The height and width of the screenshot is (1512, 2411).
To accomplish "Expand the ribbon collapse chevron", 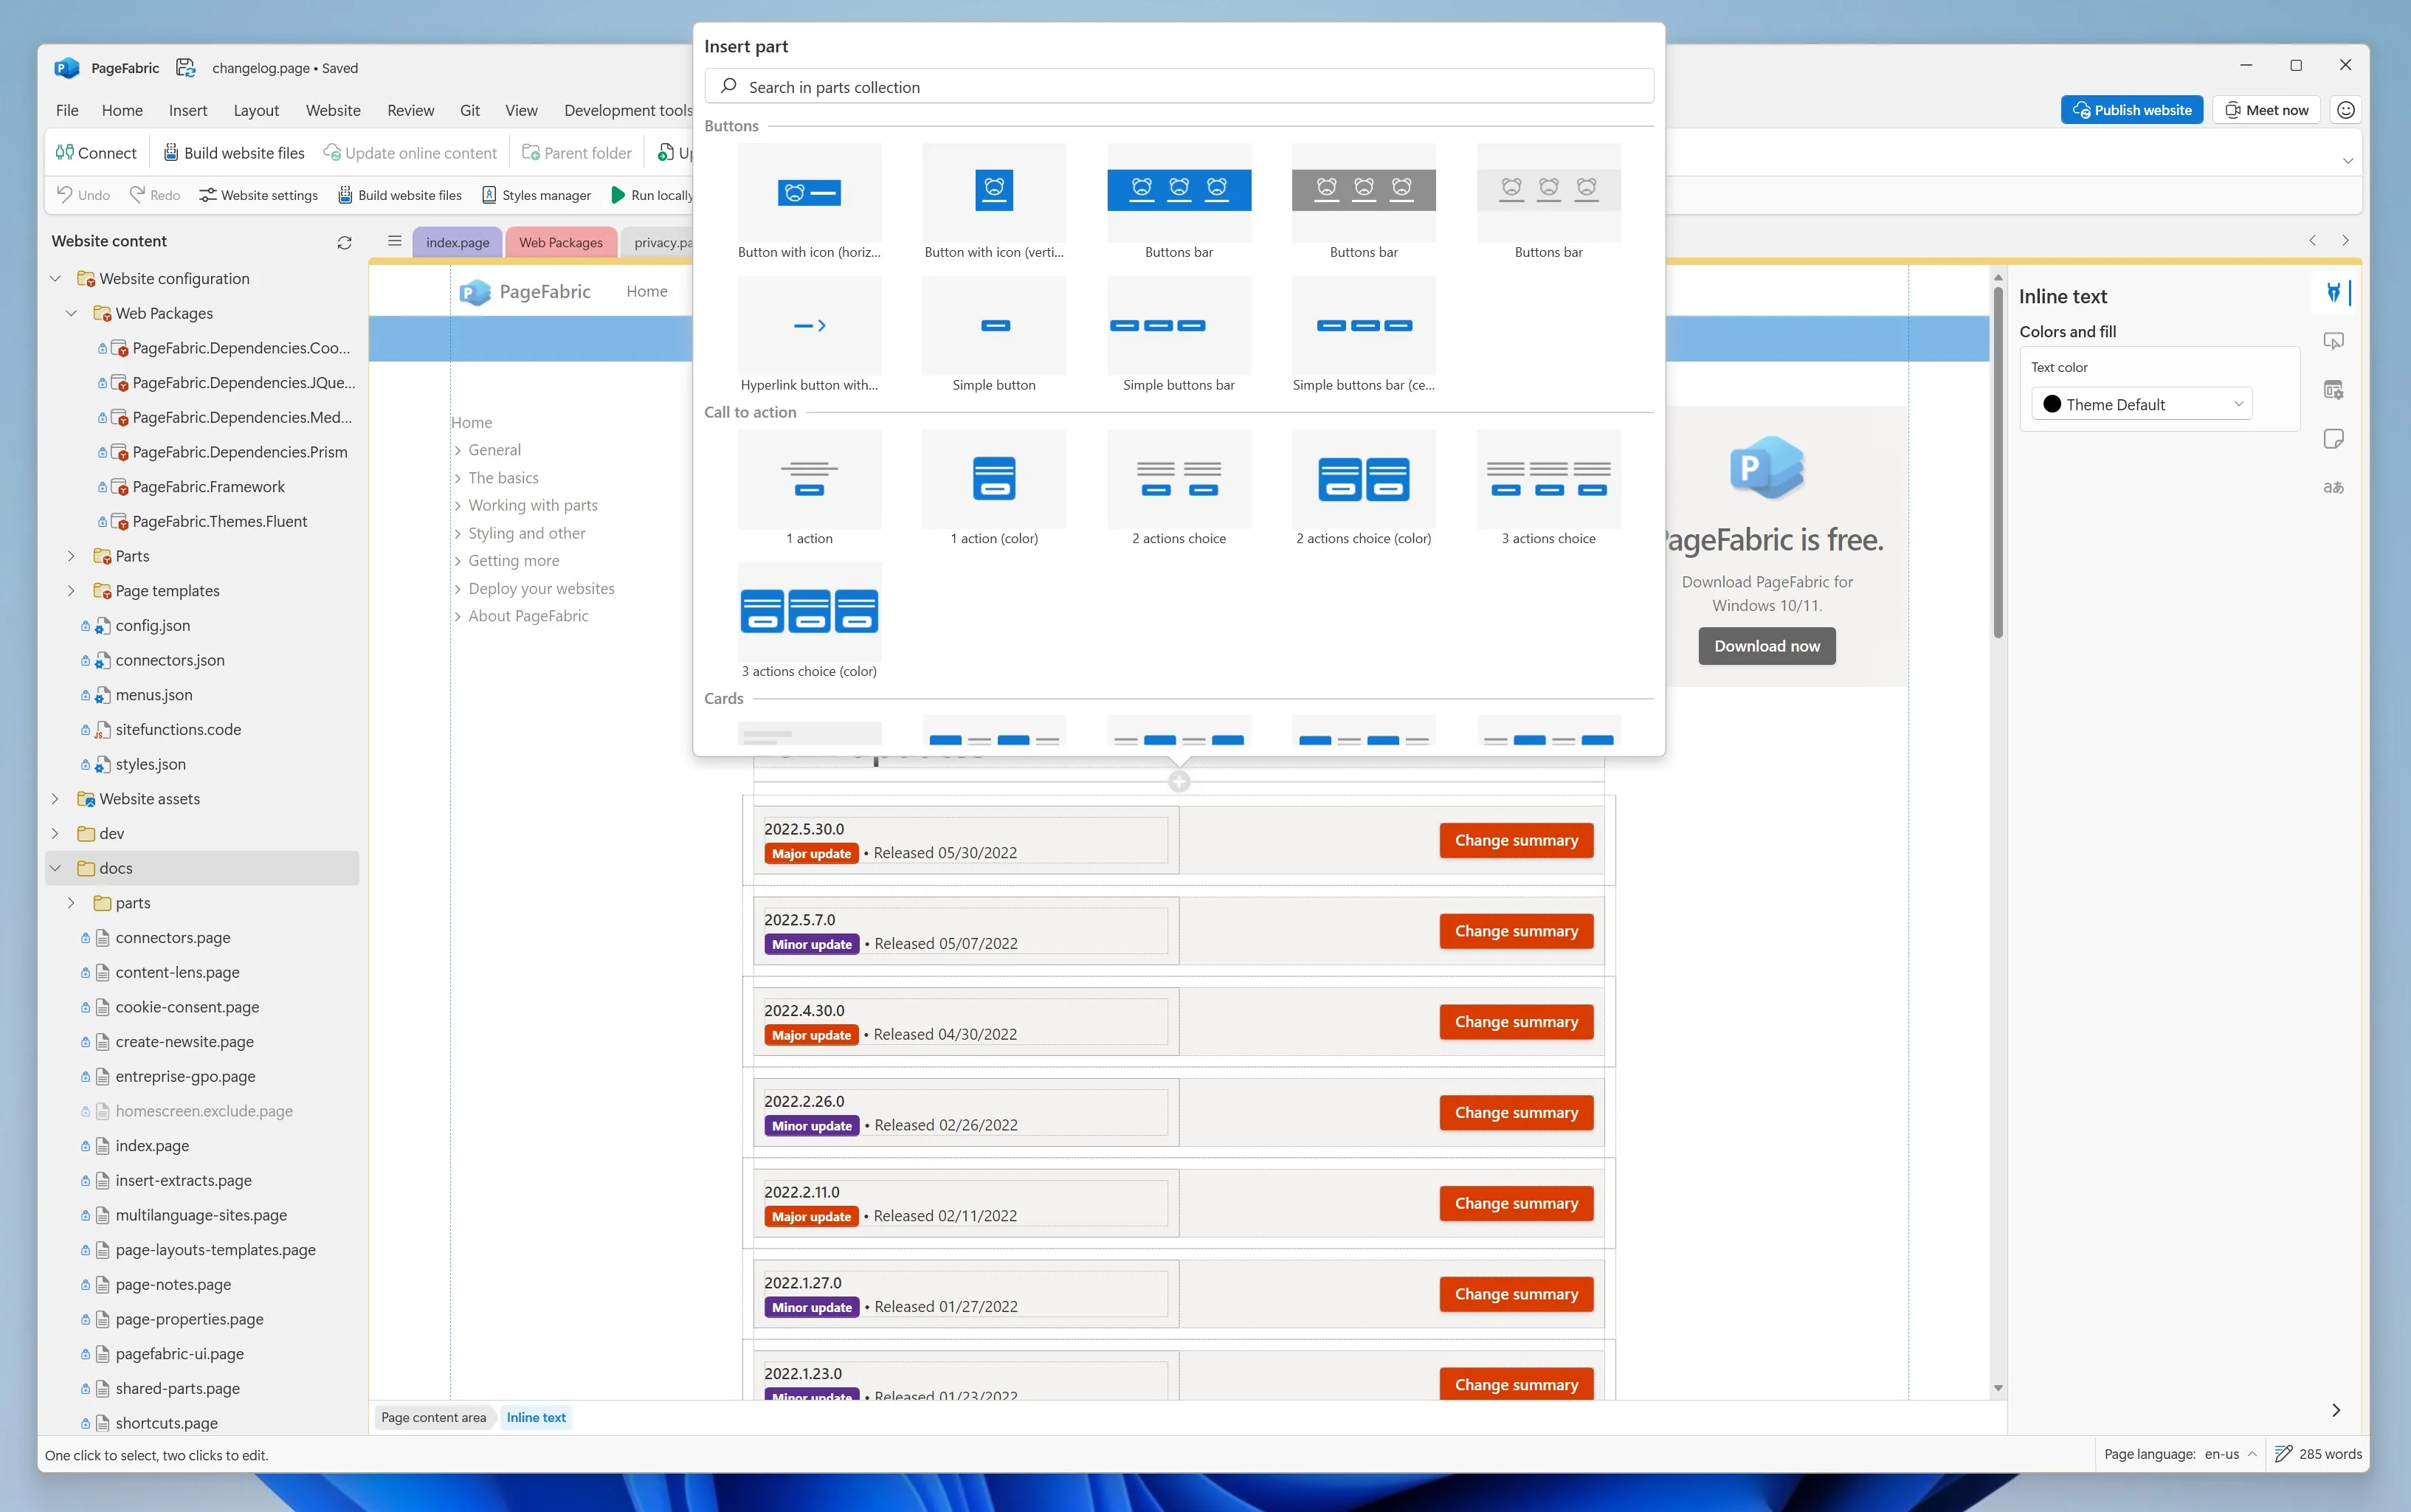I will [x=2348, y=160].
